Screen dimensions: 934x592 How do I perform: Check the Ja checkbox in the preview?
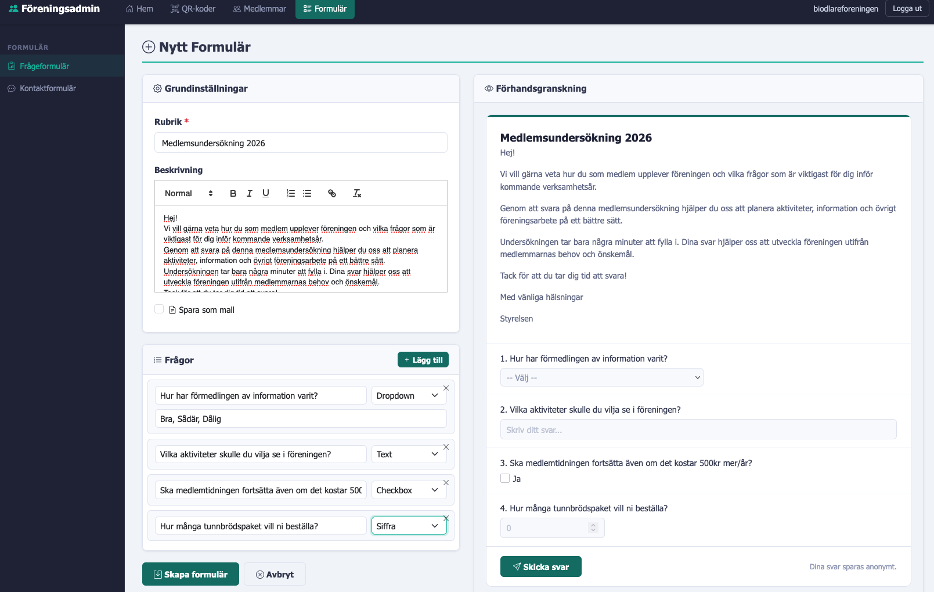505,478
